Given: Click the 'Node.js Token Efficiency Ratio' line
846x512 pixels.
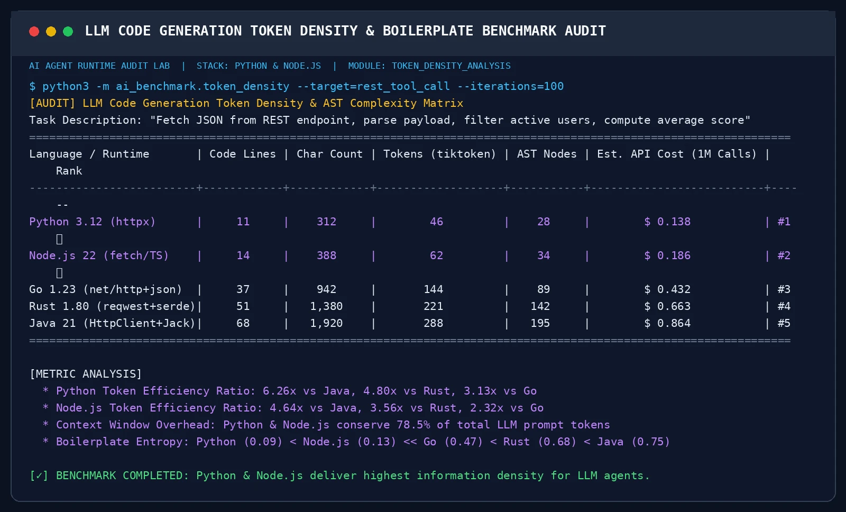Looking at the screenshot, I should point(293,408).
